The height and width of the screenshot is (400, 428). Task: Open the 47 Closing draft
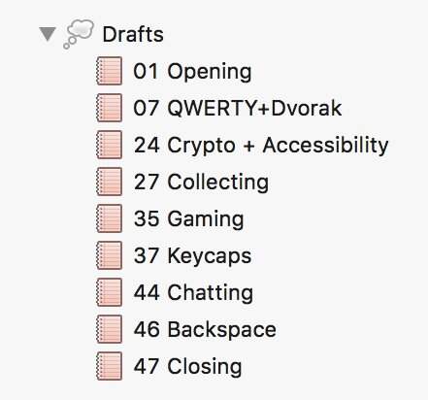tap(187, 367)
